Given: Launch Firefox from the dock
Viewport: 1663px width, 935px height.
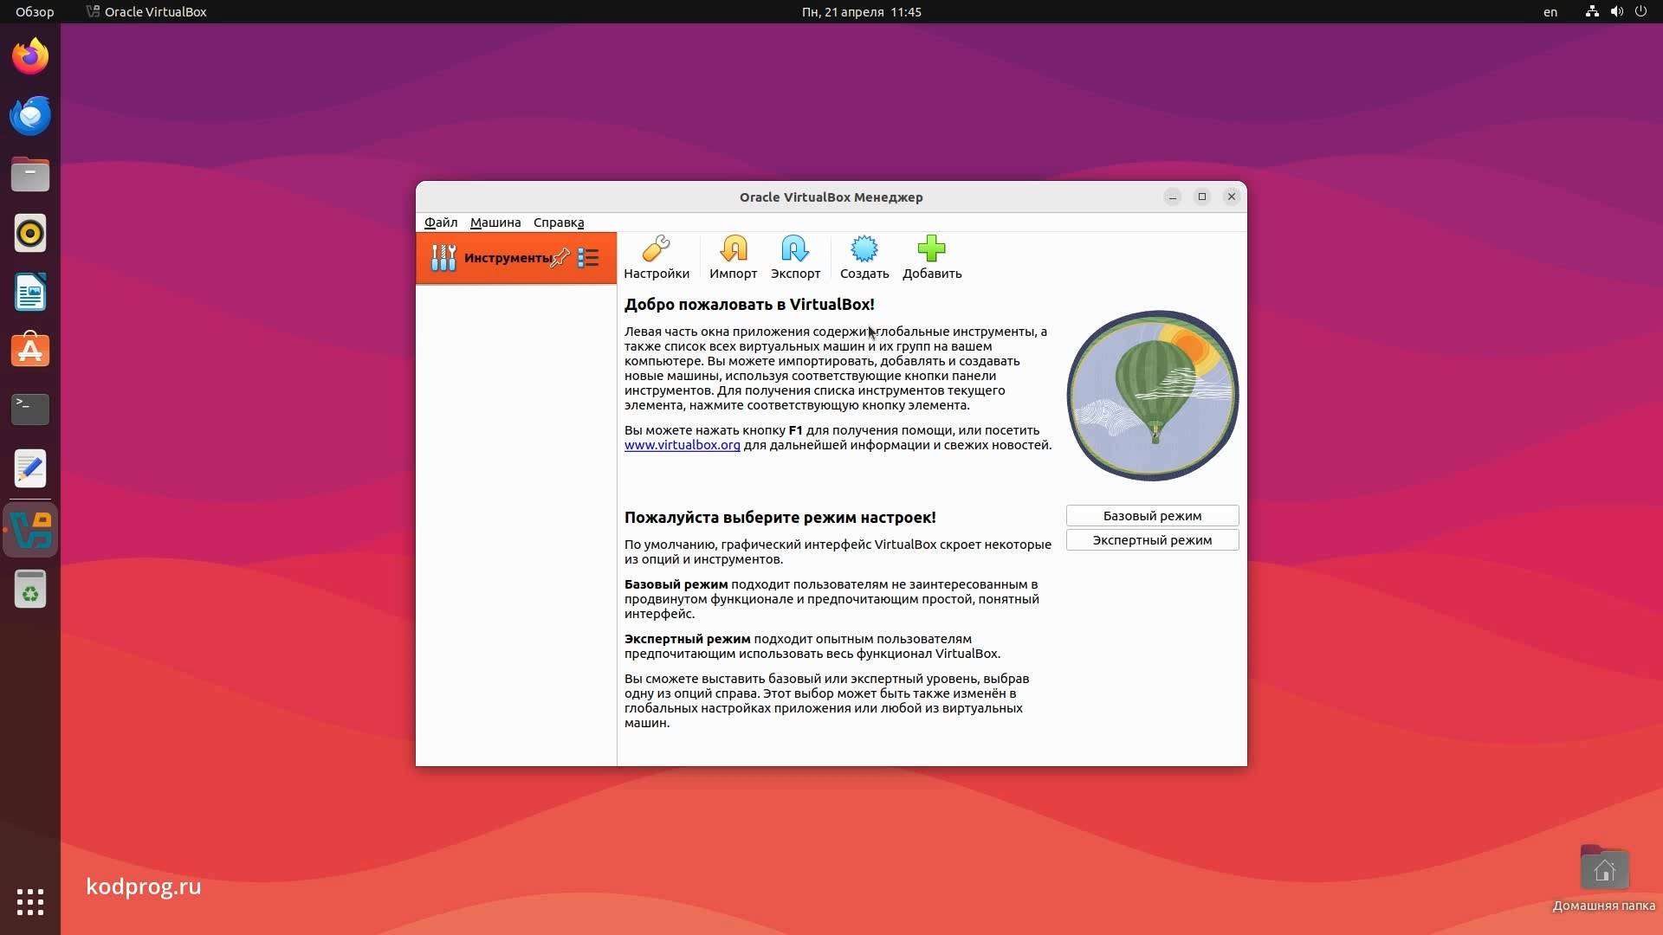Looking at the screenshot, I should pyautogui.click(x=30, y=57).
